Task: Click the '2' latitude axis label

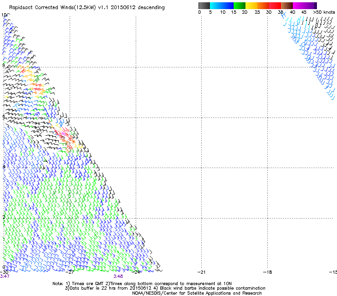Action: point(4,217)
